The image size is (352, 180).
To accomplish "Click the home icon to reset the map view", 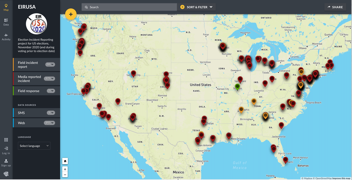I will 65,161.
